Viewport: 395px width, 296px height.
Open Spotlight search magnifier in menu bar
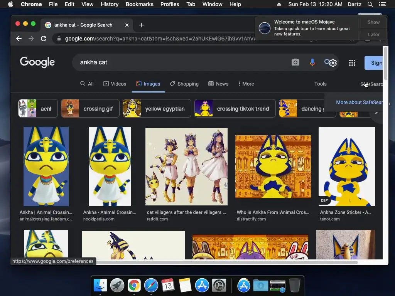[370, 4]
